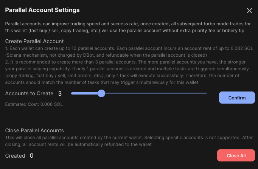
Task: Confirm creating the parallel accounts
Action: (x=237, y=98)
